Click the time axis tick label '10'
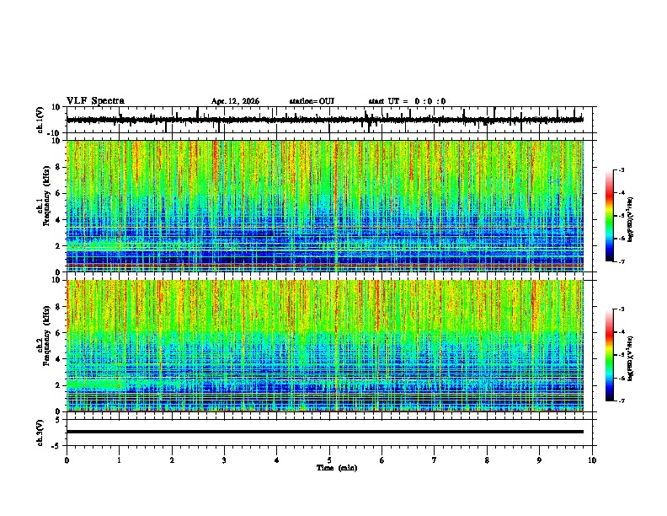The image size is (667, 516). click(592, 460)
